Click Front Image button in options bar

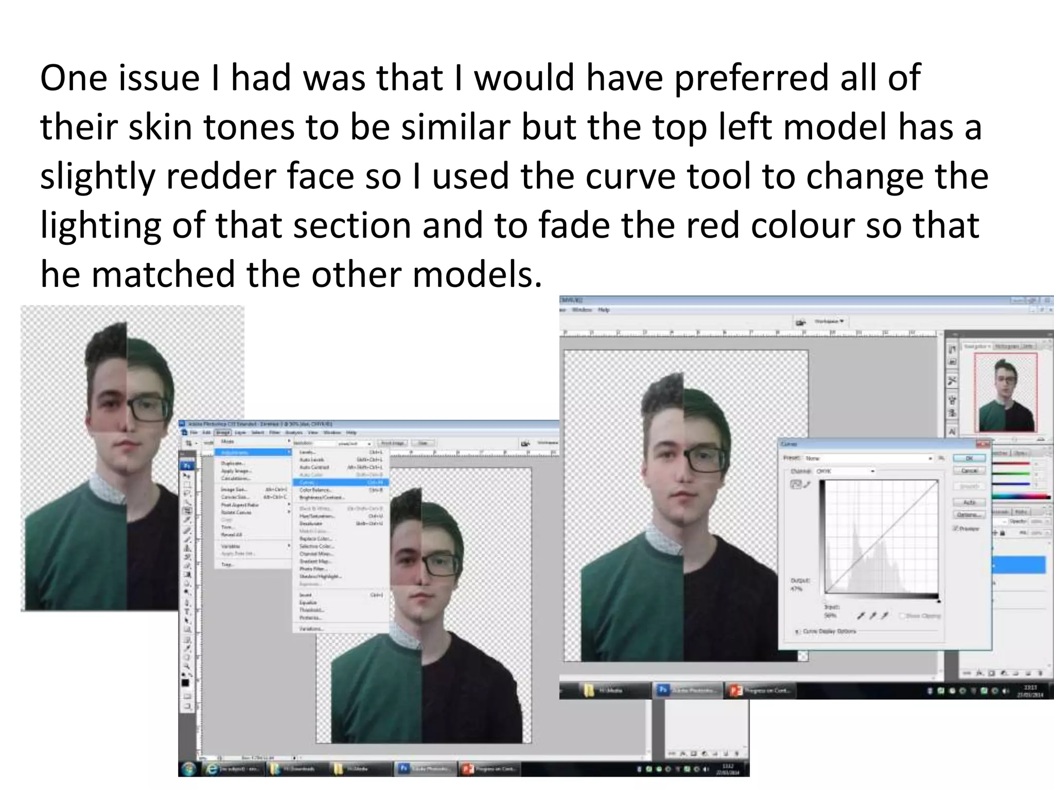392,443
